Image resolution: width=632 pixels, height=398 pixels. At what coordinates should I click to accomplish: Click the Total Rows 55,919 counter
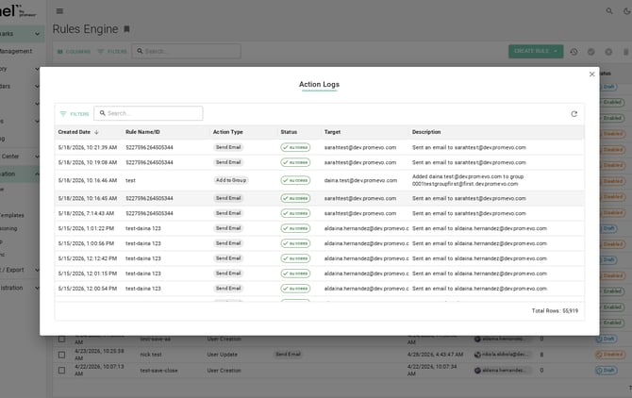[x=555, y=310]
